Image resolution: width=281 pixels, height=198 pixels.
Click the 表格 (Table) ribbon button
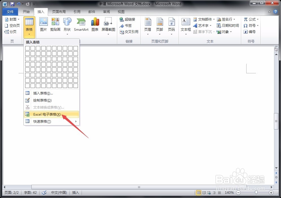click(x=29, y=27)
